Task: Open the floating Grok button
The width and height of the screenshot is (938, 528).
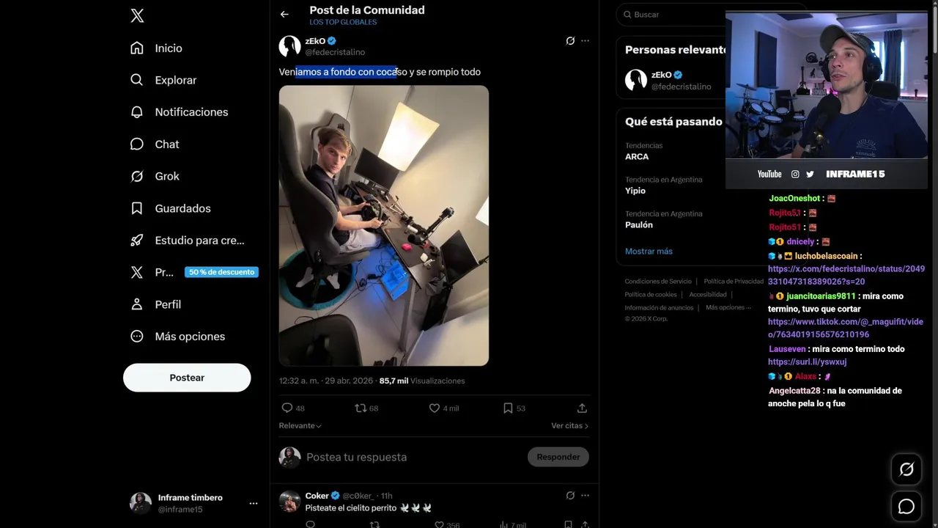Action: click(x=906, y=470)
